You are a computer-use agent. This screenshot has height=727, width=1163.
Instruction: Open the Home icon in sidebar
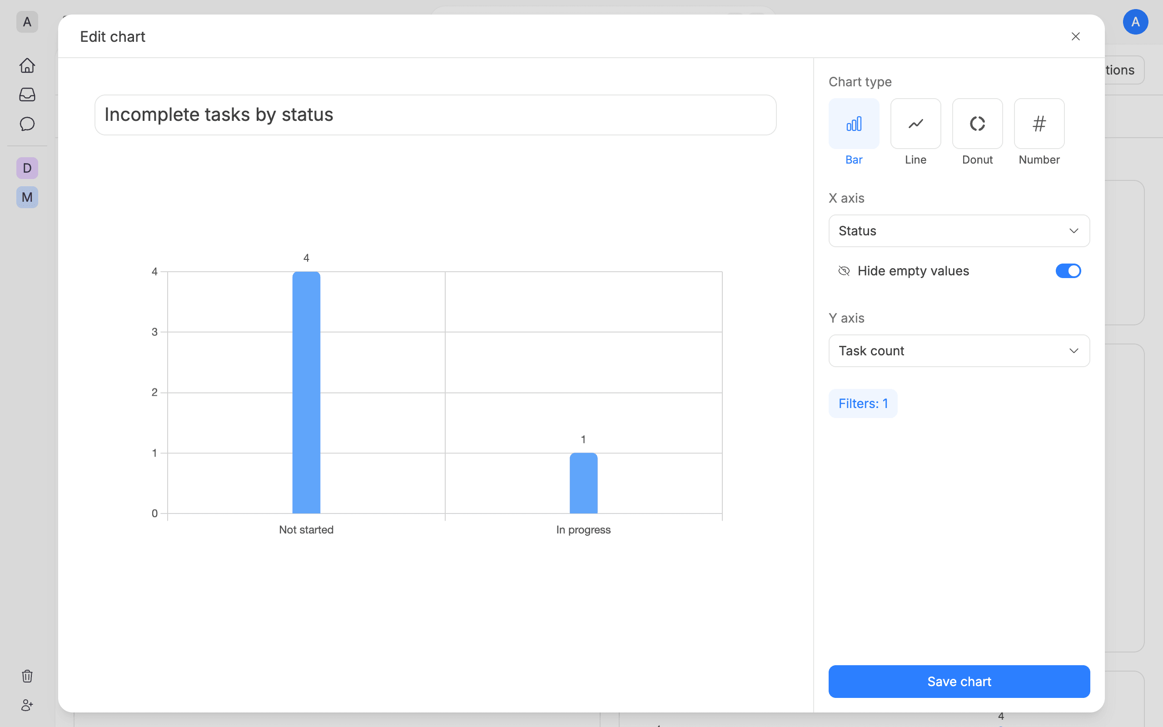[27, 65]
